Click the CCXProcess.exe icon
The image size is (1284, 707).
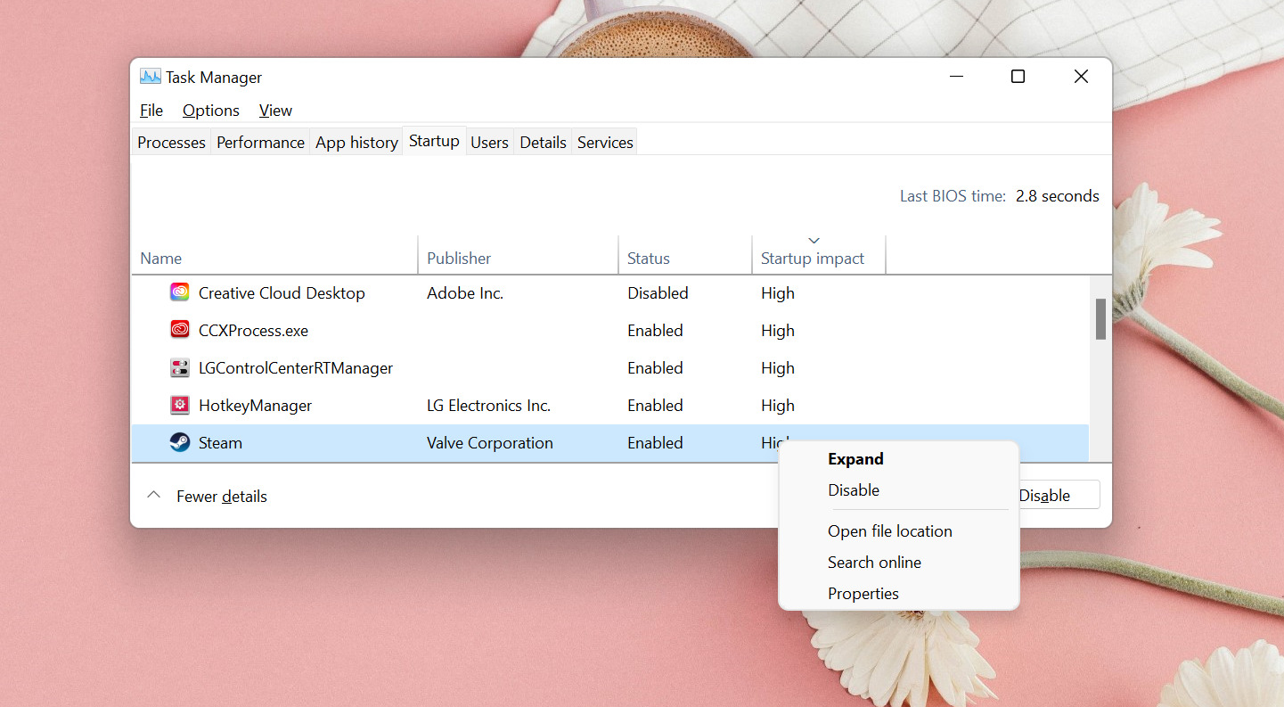pyautogui.click(x=179, y=330)
